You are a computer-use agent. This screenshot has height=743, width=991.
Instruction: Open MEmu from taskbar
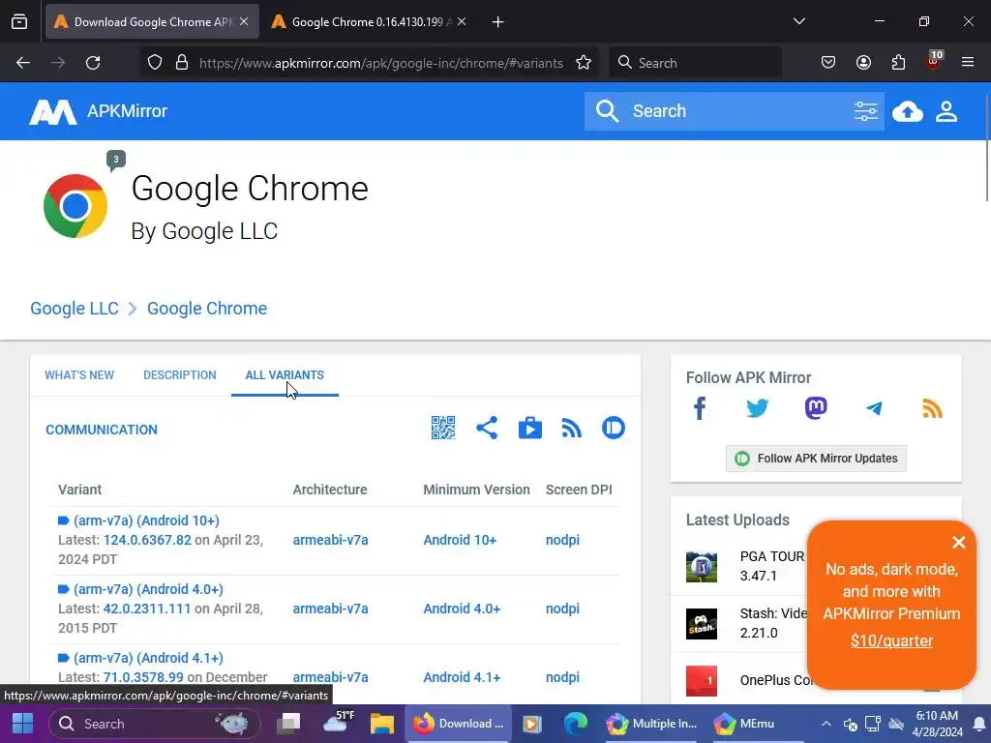pos(744,724)
